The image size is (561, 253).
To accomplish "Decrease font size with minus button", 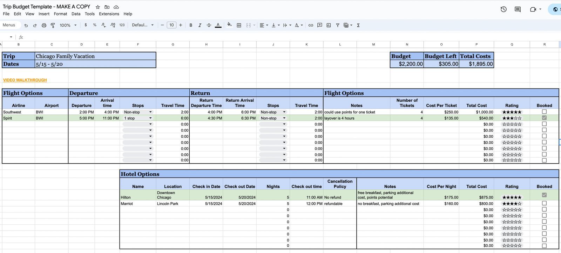I will [162, 25].
